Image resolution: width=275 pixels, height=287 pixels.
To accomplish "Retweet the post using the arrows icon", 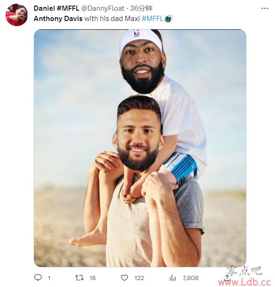I will click(79, 278).
